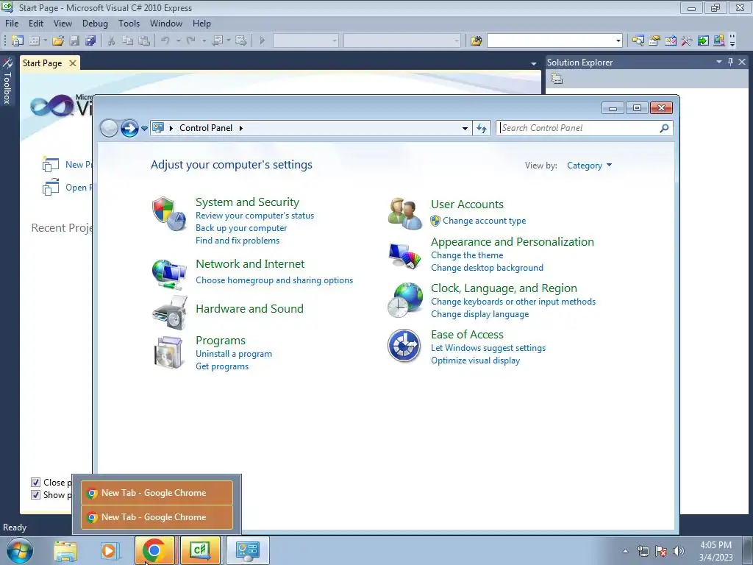Click the volume speaker tray icon
This screenshot has height=565, width=753.
click(679, 550)
